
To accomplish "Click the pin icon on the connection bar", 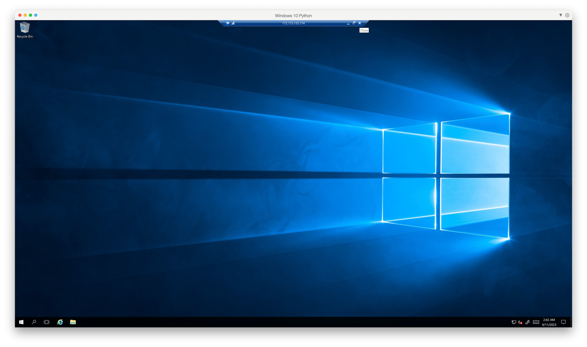I will (x=228, y=23).
